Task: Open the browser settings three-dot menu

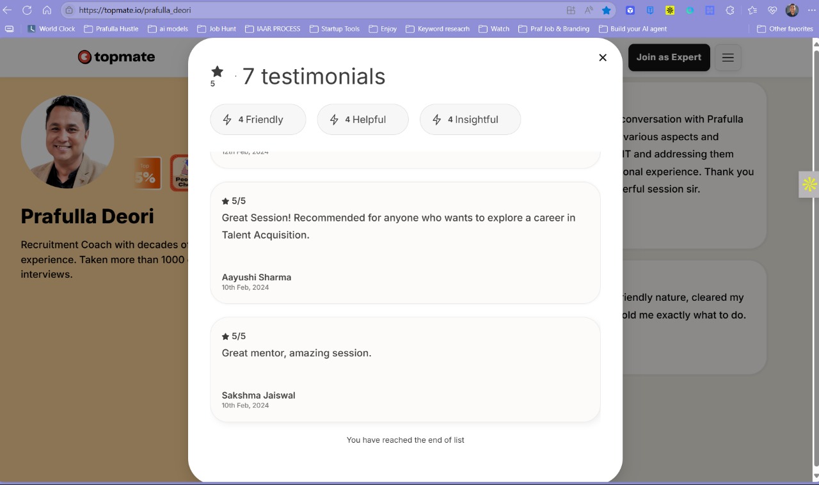Action: click(x=811, y=10)
